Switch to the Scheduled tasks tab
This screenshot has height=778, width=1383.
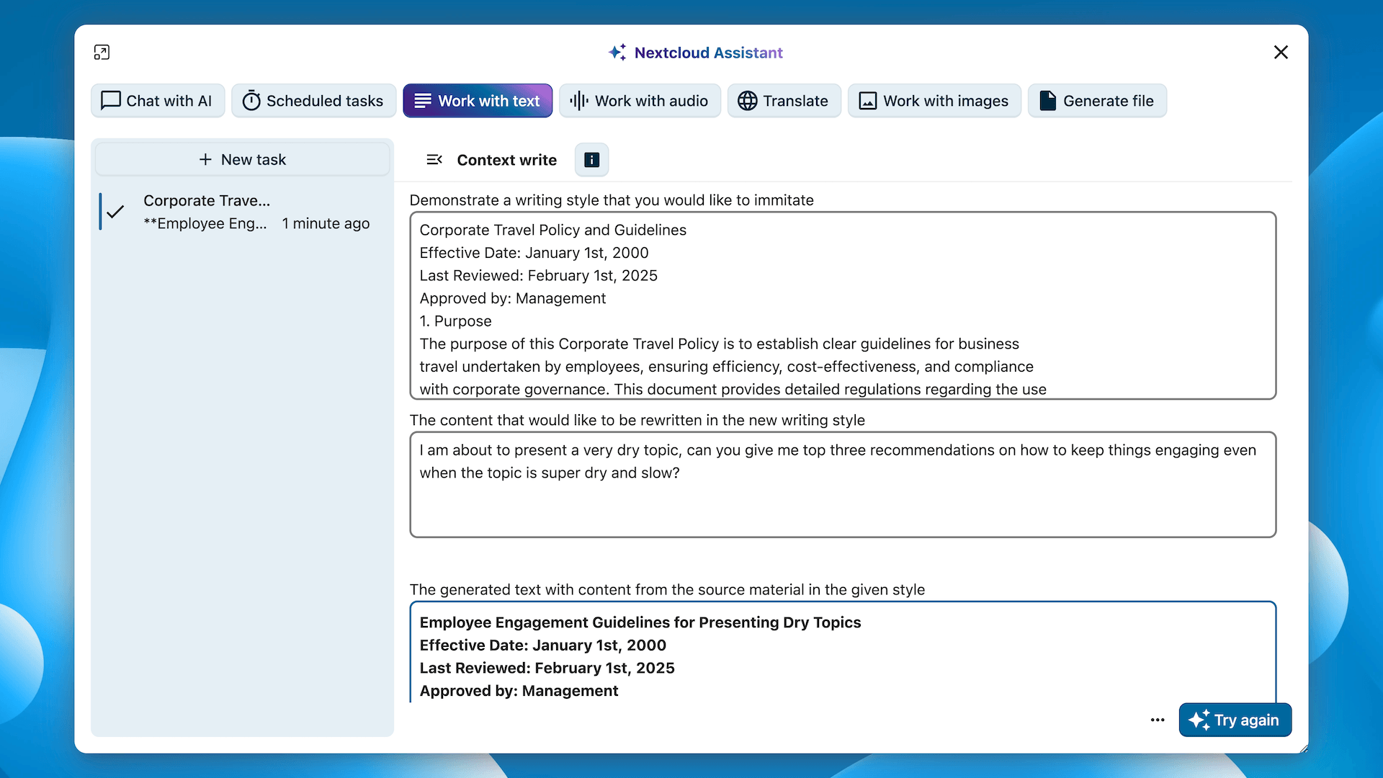pos(313,101)
